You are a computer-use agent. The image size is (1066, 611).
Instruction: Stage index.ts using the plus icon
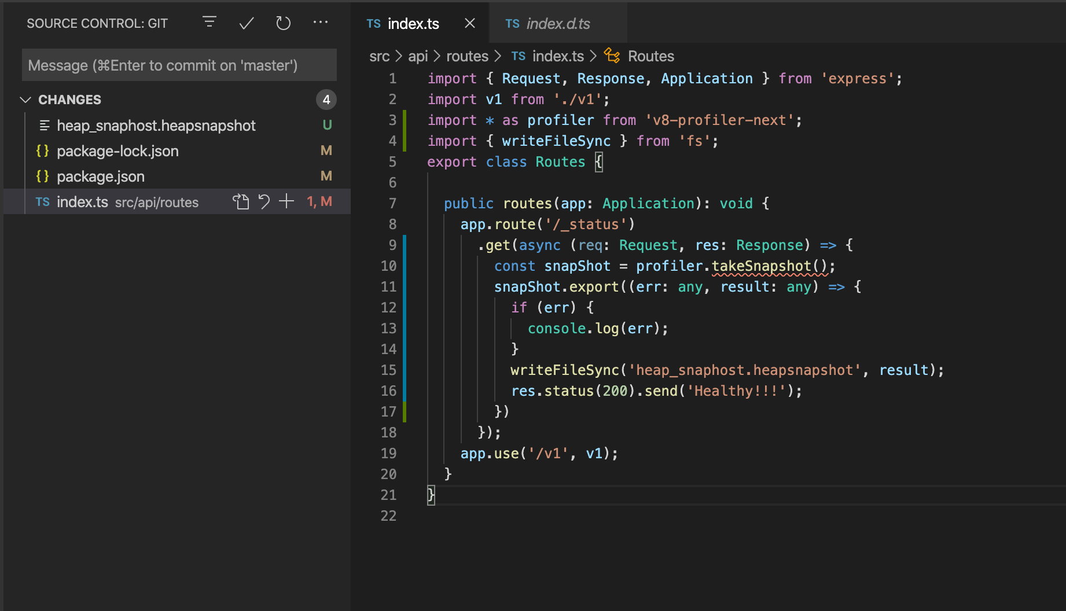click(x=285, y=201)
